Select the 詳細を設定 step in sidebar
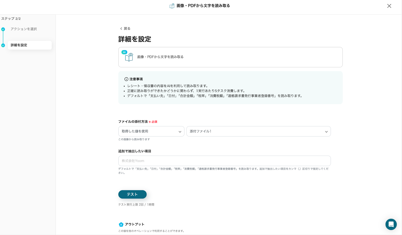 [x=29, y=45]
